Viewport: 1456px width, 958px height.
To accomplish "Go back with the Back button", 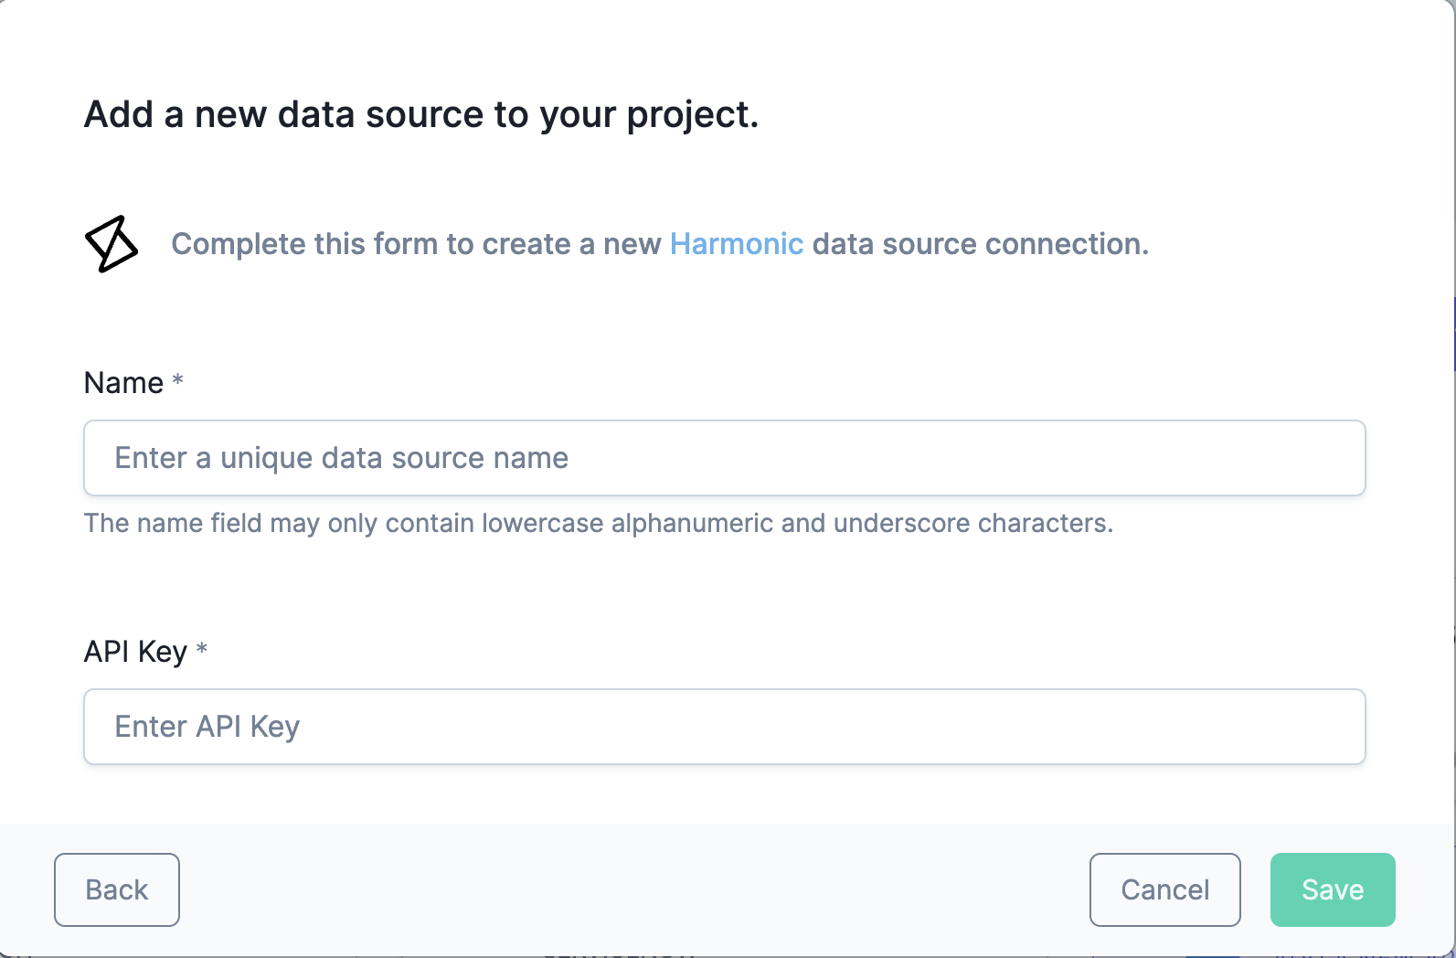I will coord(117,889).
